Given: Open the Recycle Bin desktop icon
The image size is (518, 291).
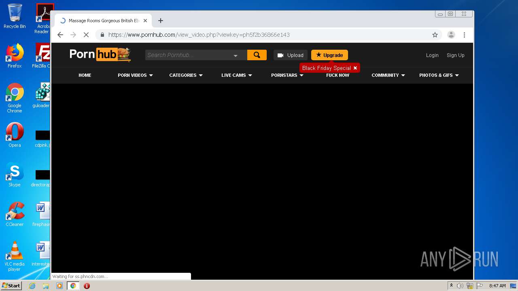Looking at the screenshot, I should click(x=15, y=16).
